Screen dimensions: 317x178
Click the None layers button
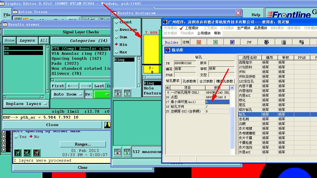click(x=9, y=41)
